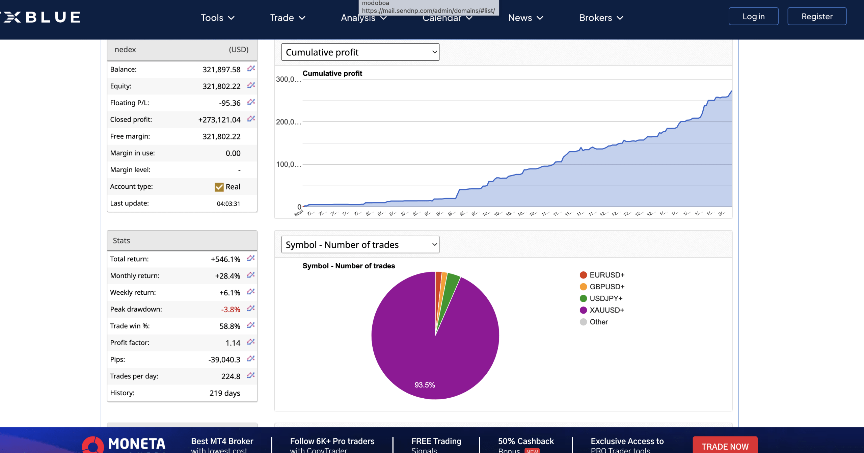Viewport: 864px width, 453px height.
Task: Toggle XAUUSD+ legend entry
Action: pos(606,310)
